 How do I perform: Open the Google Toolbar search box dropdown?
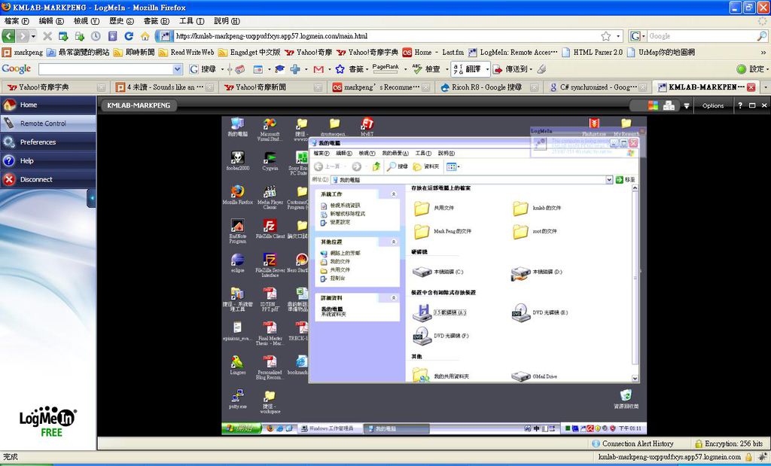pyautogui.click(x=178, y=69)
